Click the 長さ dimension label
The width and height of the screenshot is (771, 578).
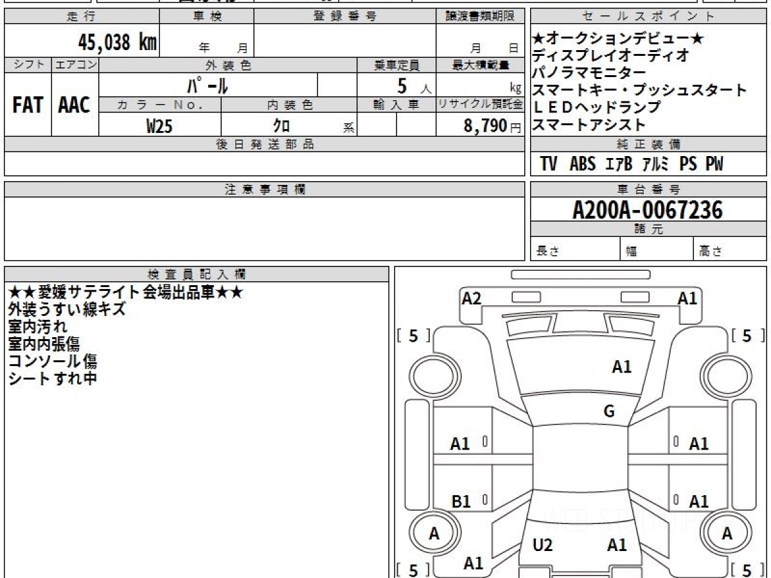tap(547, 252)
